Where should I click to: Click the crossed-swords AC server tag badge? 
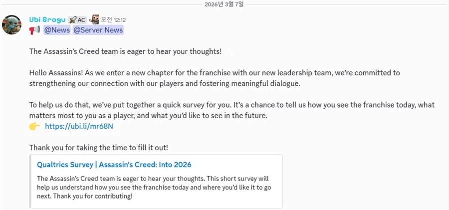77,20
